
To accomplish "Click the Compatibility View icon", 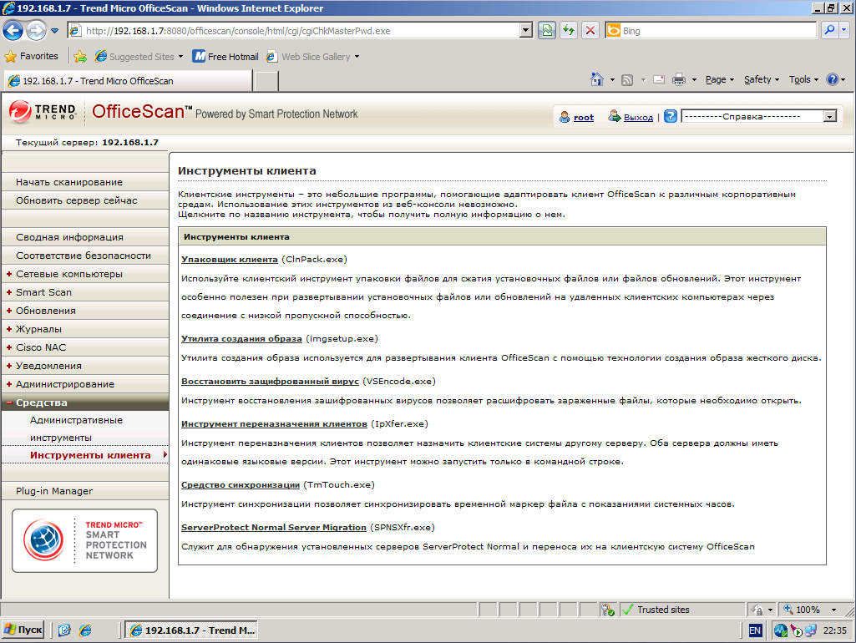I will click(547, 31).
